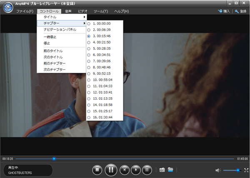Open the ツール(T) menu
The width and height of the screenshot is (250, 178).
(101, 11)
